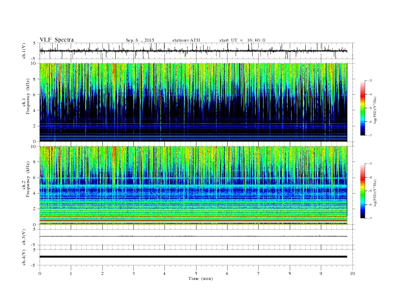Click time axis tick label '0'
Image resolution: width=397 pixels, height=307 pixels.
(x=40, y=273)
